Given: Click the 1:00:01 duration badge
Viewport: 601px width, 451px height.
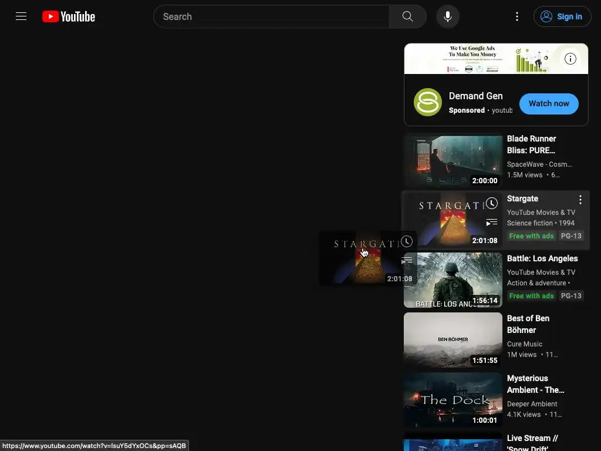Looking at the screenshot, I should (x=484, y=420).
